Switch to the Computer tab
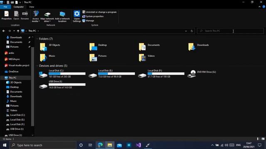 pos(18,7)
